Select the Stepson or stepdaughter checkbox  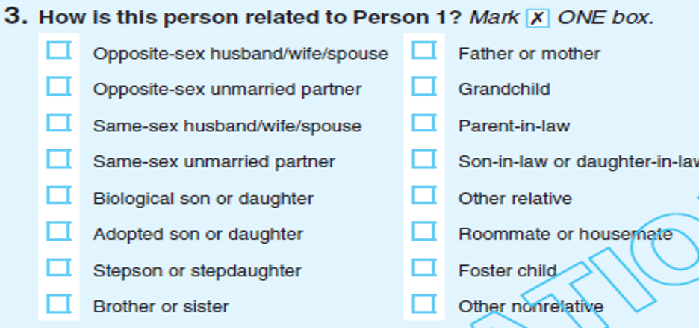[x=58, y=267]
